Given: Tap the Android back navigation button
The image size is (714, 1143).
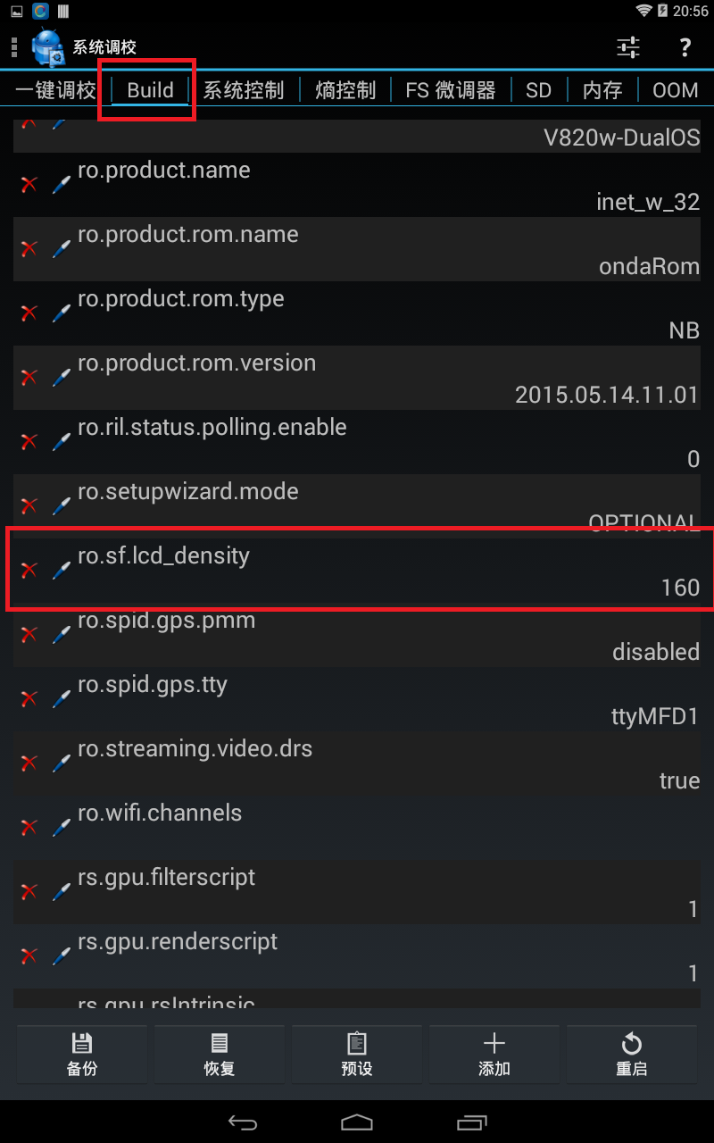Looking at the screenshot, I should click(x=243, y=1122).
